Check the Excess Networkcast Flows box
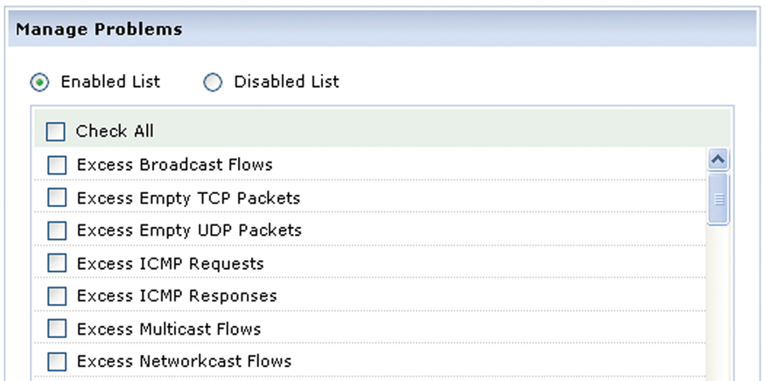765x381 pixels. [57, 362]
